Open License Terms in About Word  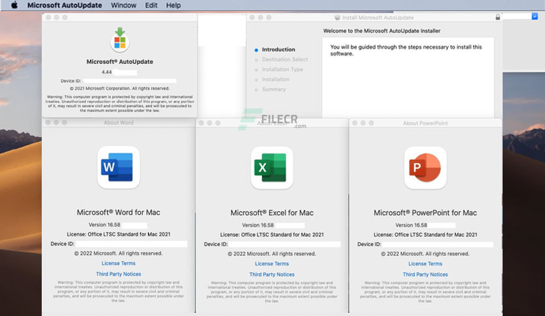click(x=119, y=263)
